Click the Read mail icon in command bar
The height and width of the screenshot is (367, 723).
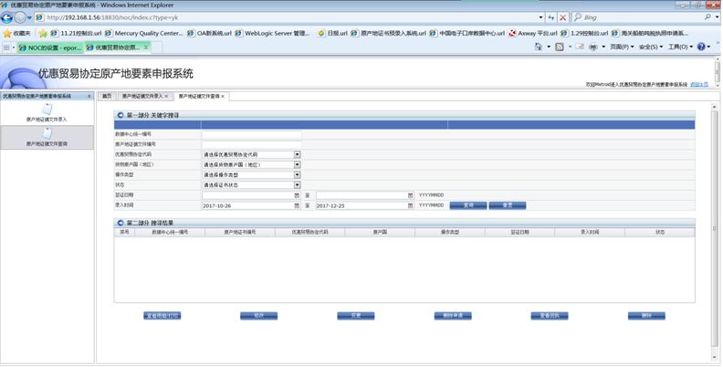(x=580, y=47)
